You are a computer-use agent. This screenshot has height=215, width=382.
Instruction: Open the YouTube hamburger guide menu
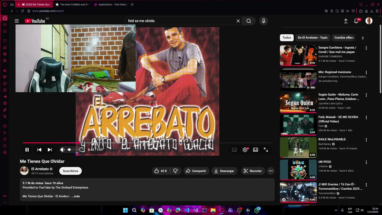17,21
